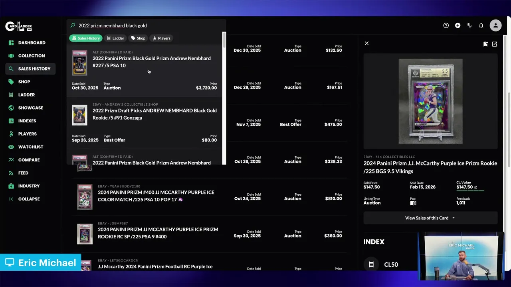Select the Sales History filter chip
Viewport: 511px width, 287px height.
(85, 38)
